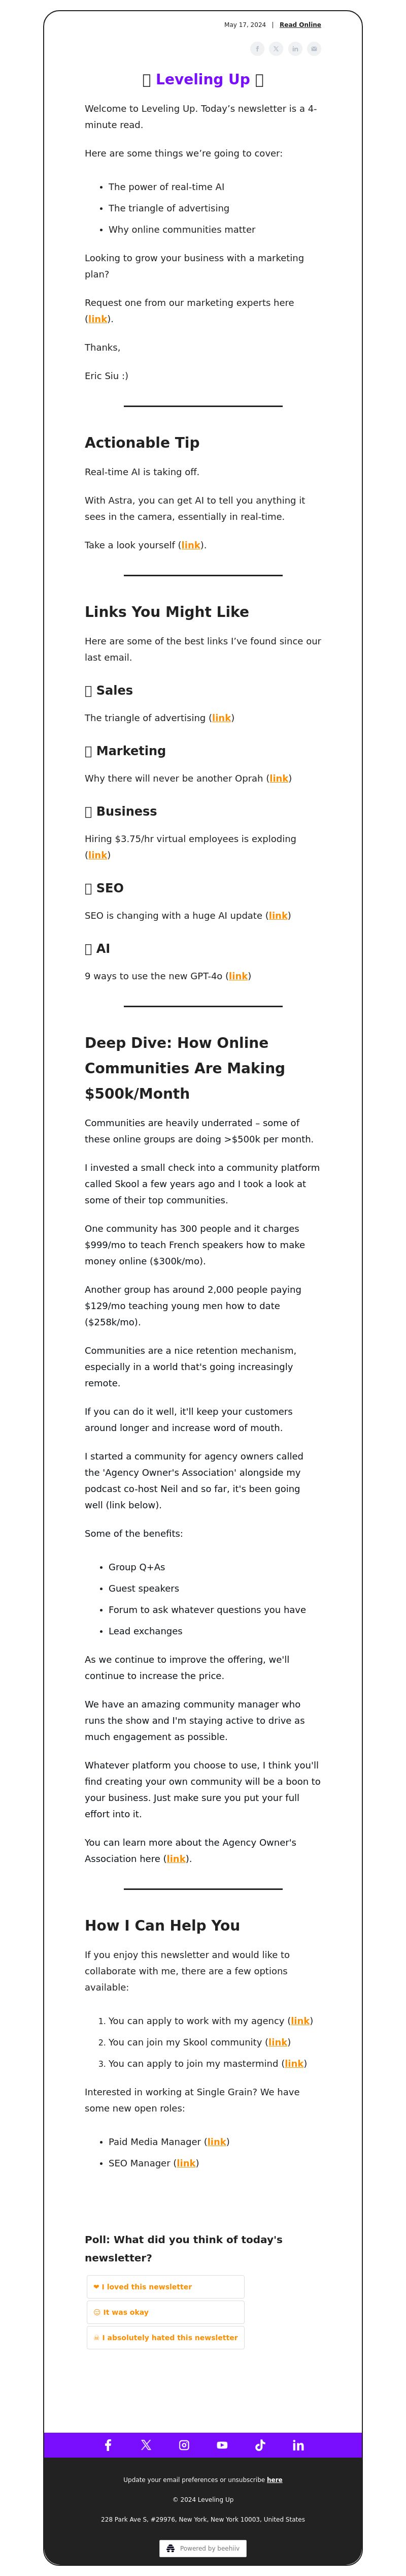Open the SEO Manager role link
This screenshot has width=406, height=2576.
[x=187, y=2163]
